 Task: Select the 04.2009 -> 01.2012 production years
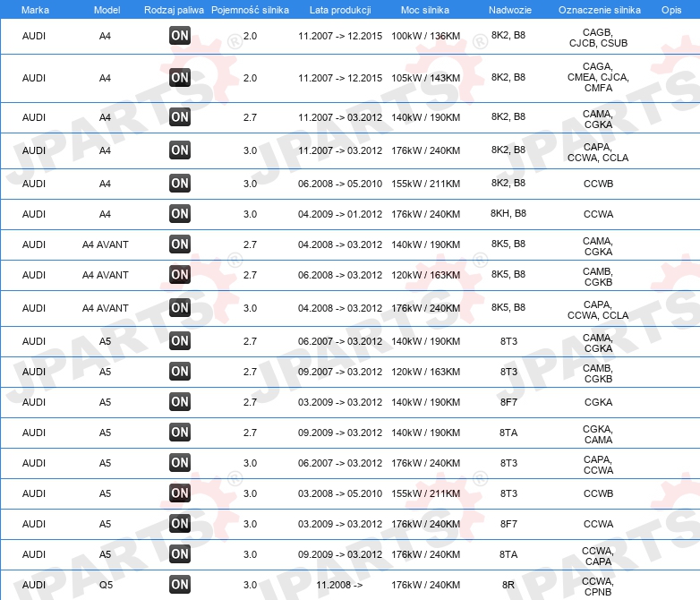[340, 214]
